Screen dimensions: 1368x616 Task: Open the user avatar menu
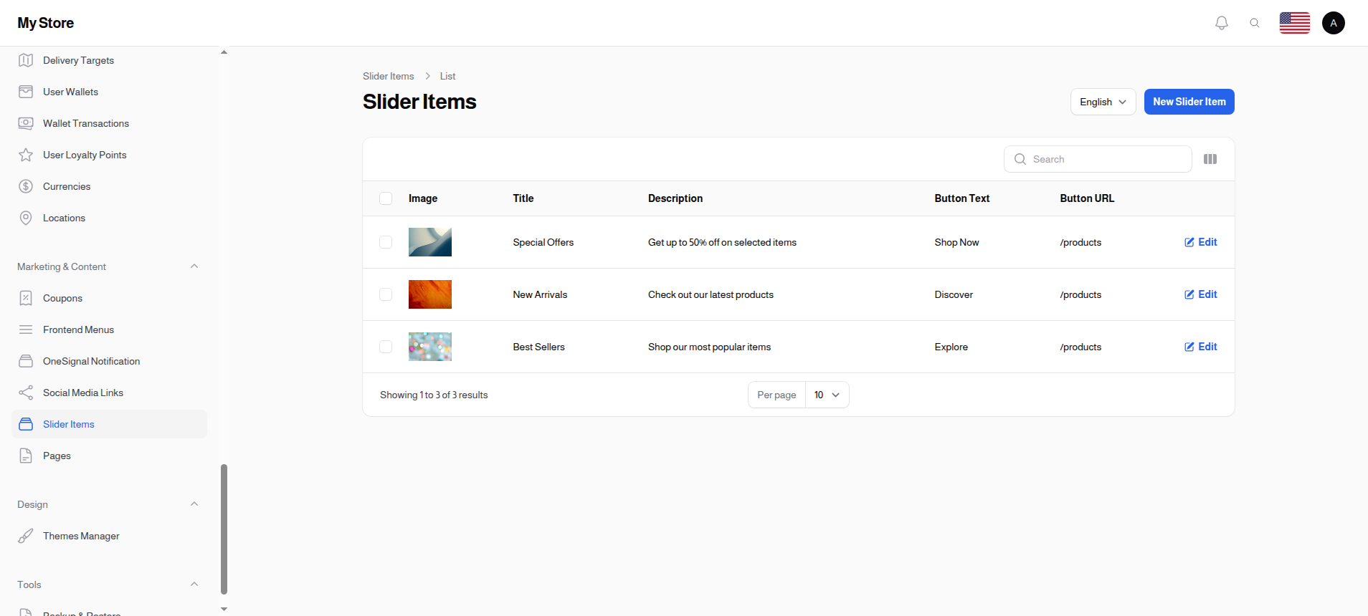pyautogui.click(x=1334, y=23)
